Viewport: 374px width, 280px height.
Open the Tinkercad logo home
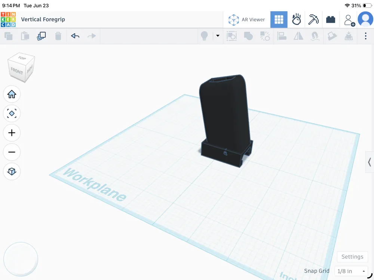(x=8, y=19)
